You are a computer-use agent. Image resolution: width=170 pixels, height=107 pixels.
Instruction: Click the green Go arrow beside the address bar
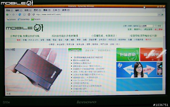point(162,15)
